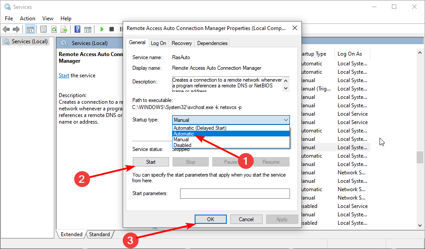Click the Start the service link
Image resolution: width=425 pixels, height=249 pixels.
click(64, 75)
